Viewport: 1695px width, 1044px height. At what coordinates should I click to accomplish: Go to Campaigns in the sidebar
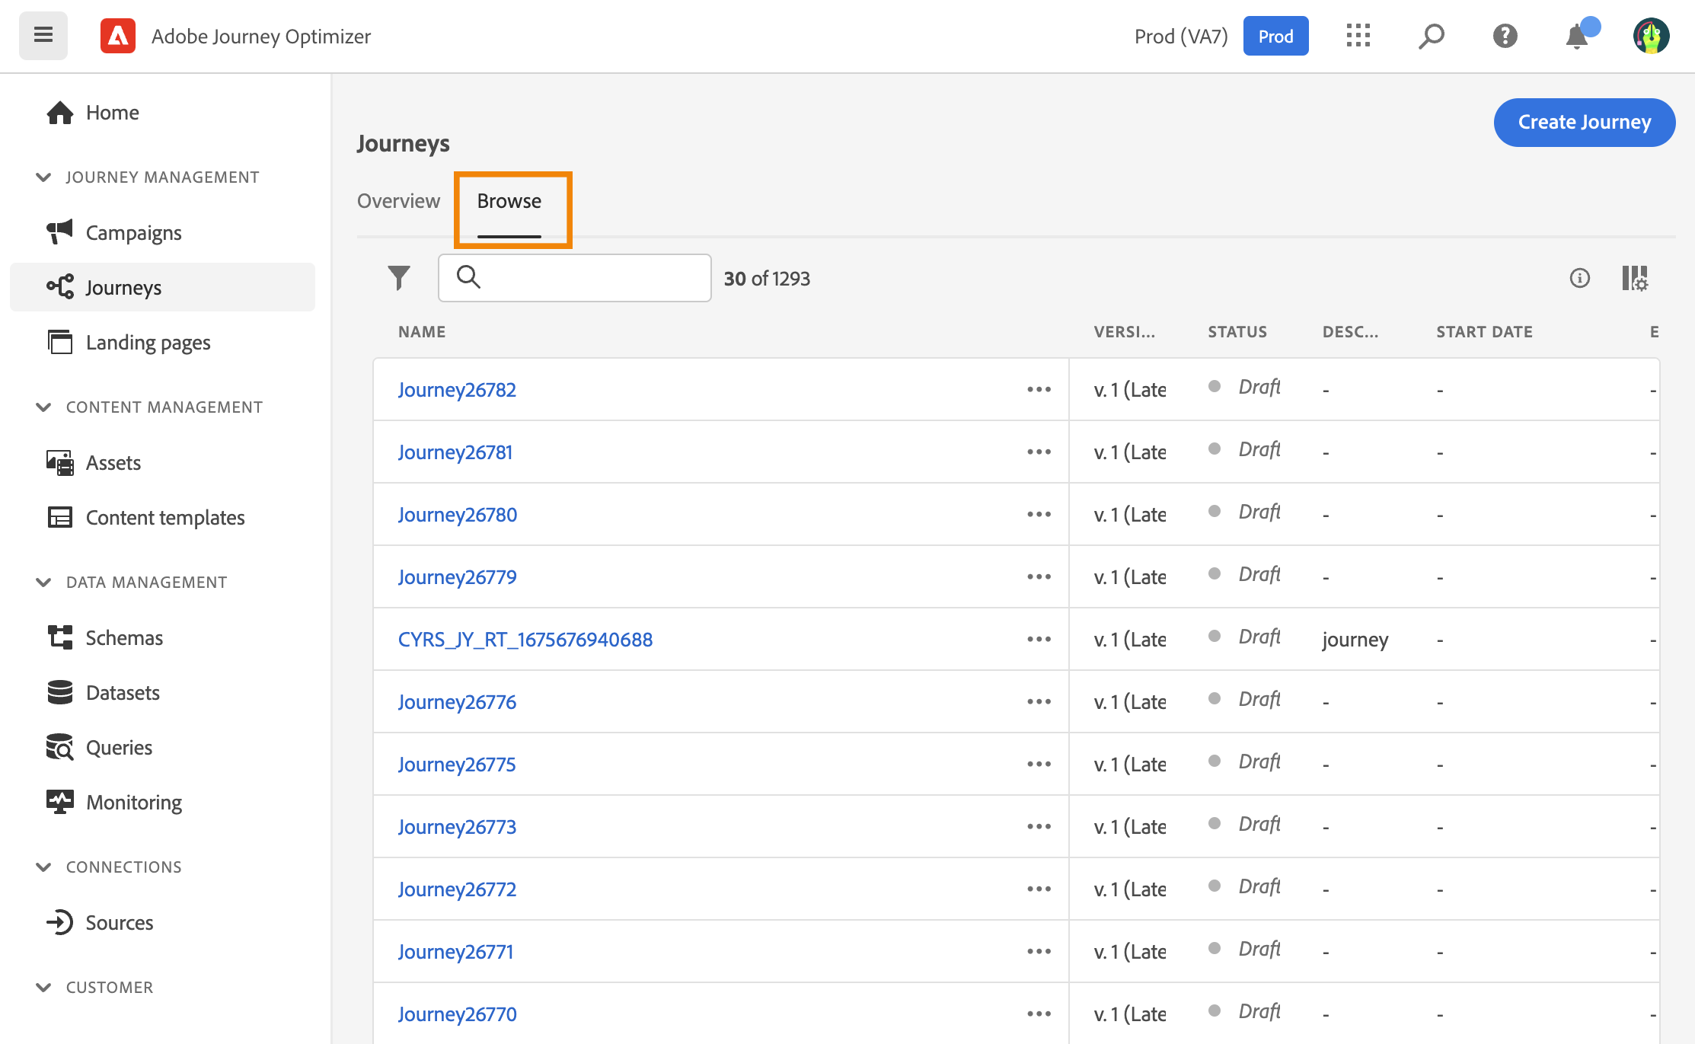pos(133,233)
